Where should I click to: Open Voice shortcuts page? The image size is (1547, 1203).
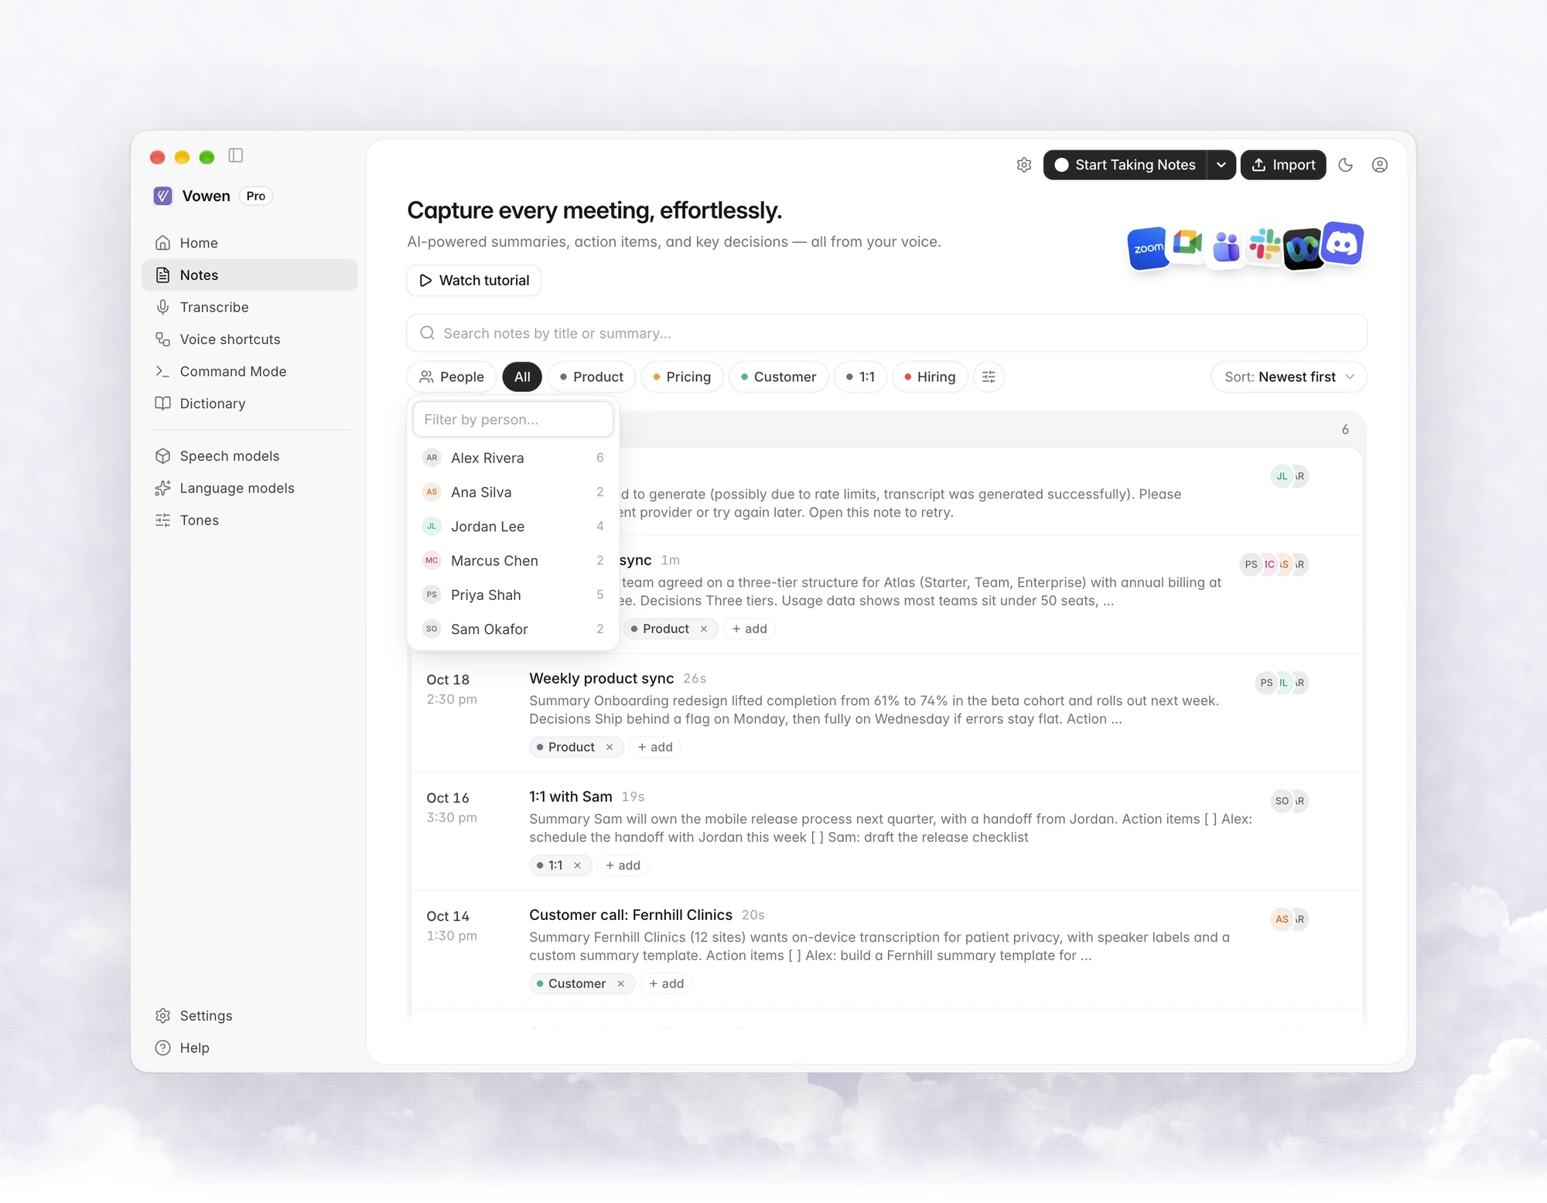pyautogui.click(x=250, y=339)
